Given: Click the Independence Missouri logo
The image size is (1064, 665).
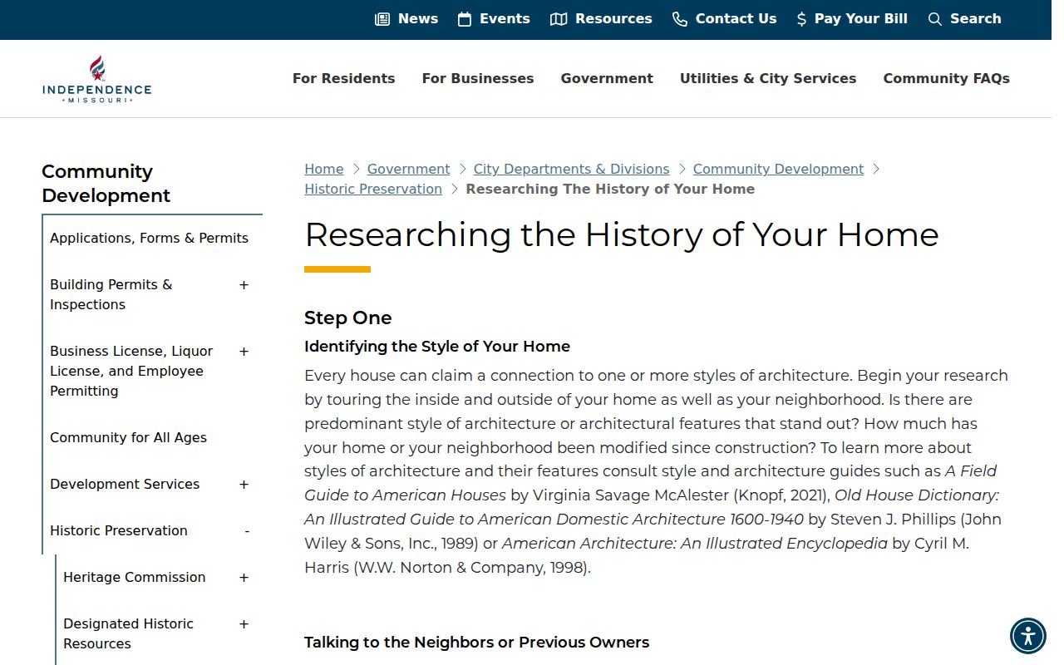Looking at the screenshot, I should (97, 80).
